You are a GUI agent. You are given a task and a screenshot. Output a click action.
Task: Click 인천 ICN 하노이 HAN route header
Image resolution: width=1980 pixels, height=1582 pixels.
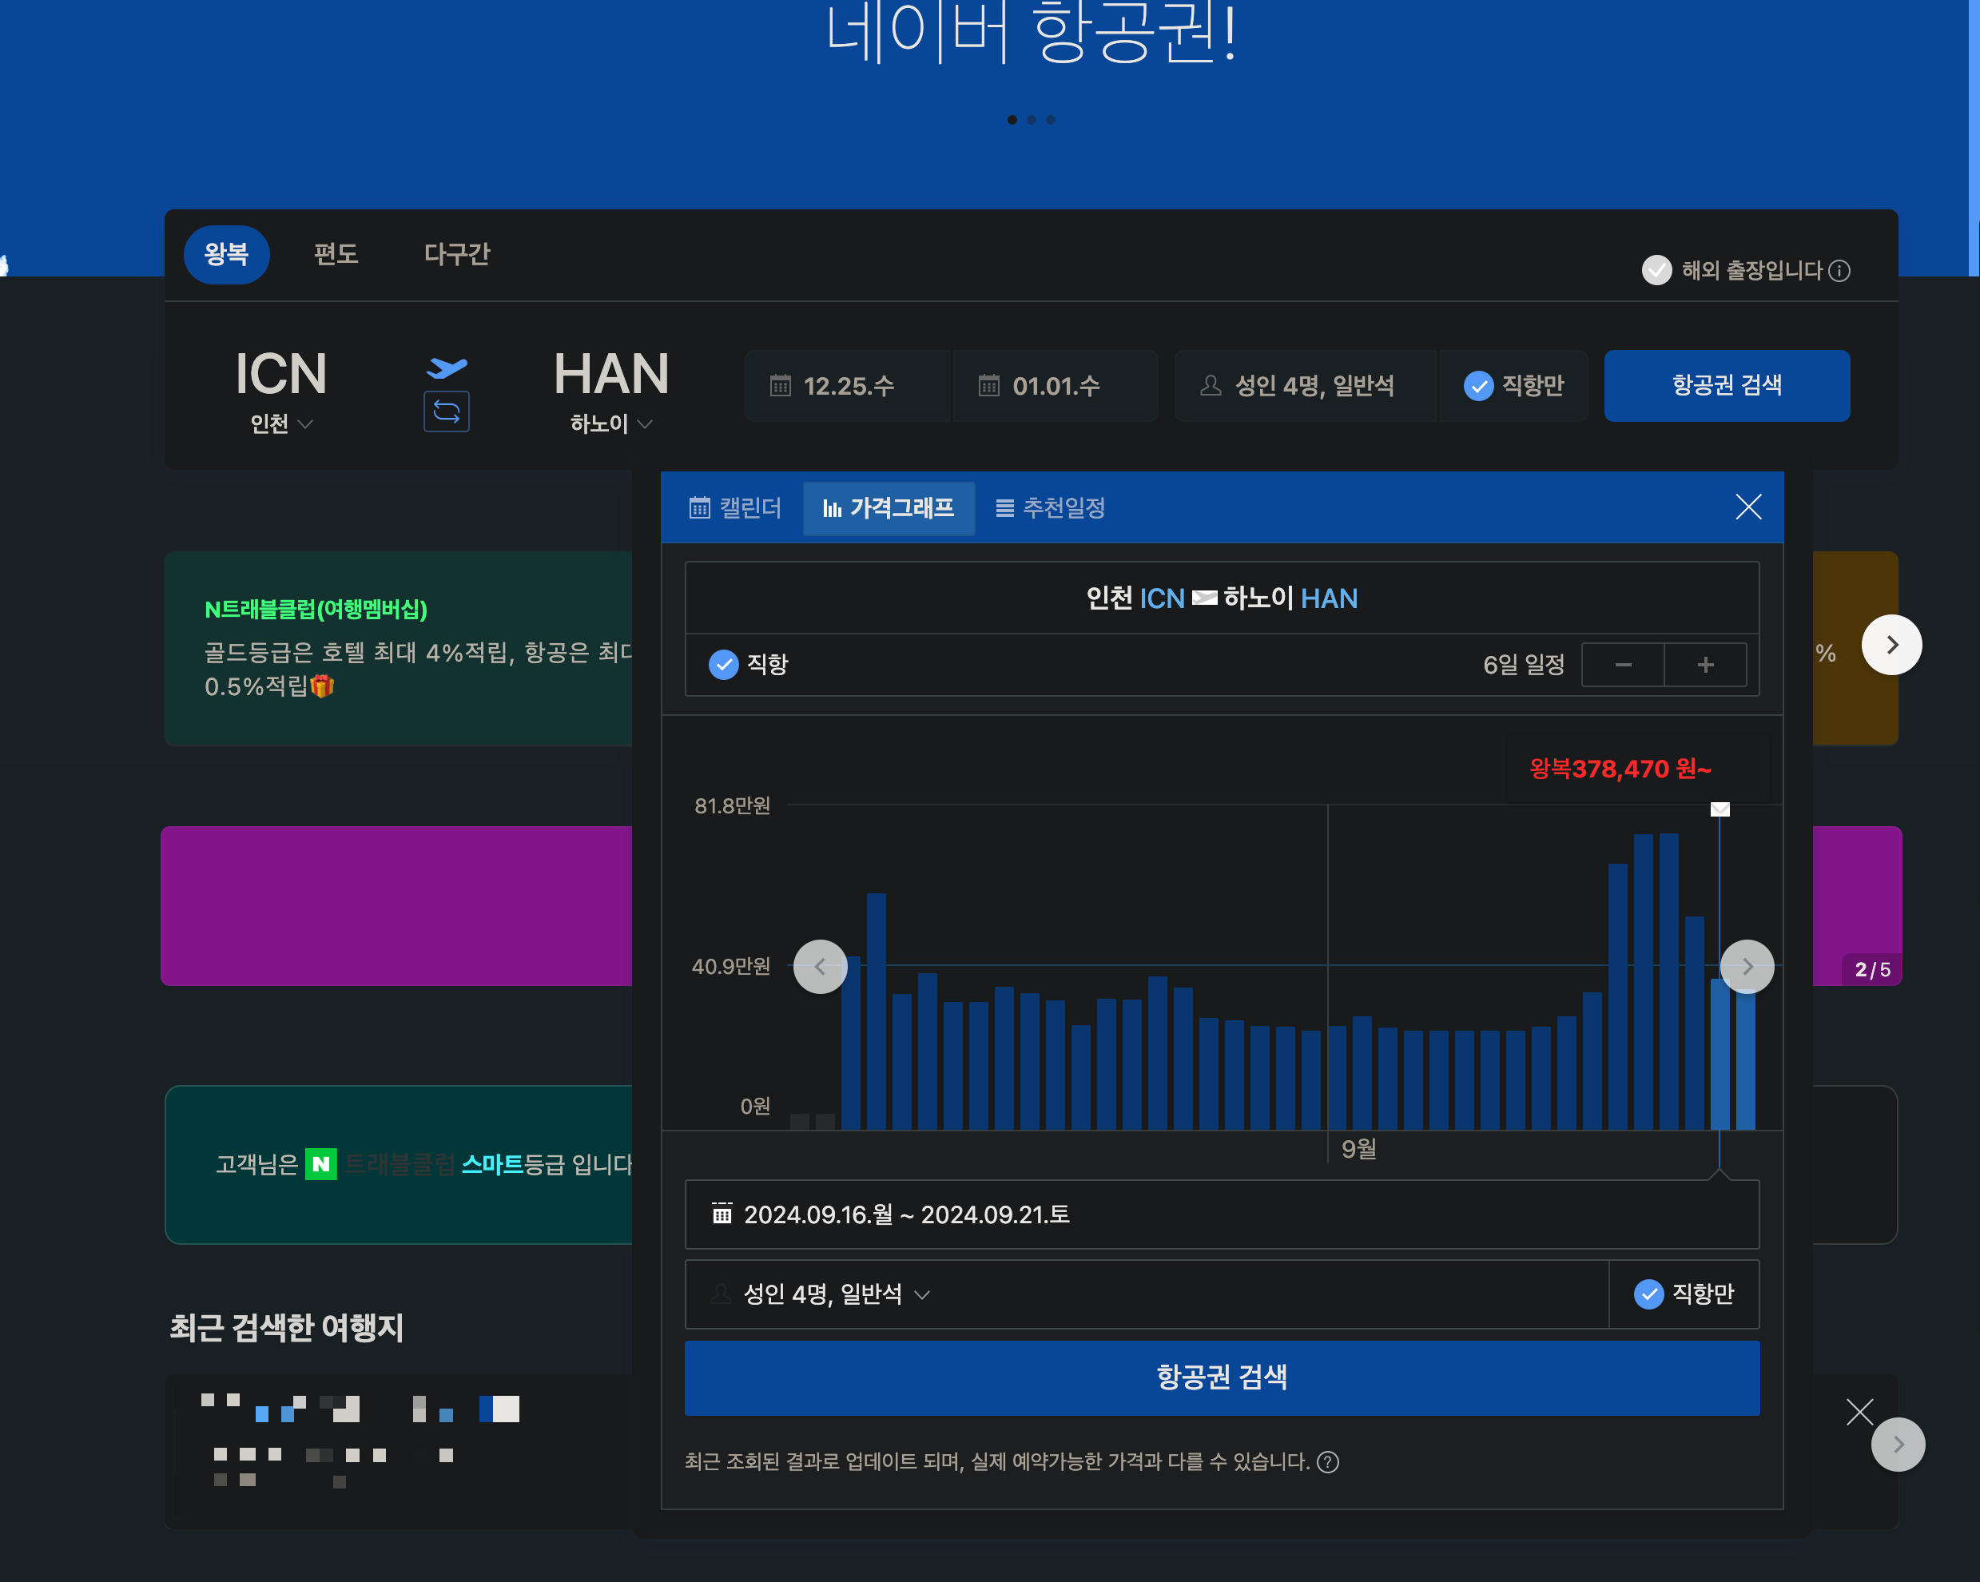tap(1222, 598)
